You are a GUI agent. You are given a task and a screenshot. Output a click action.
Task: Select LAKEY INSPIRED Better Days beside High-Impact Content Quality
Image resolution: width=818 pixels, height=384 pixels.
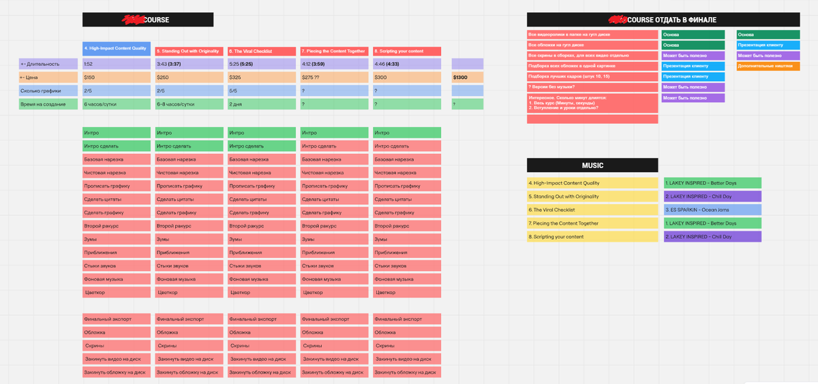(712, 183)
